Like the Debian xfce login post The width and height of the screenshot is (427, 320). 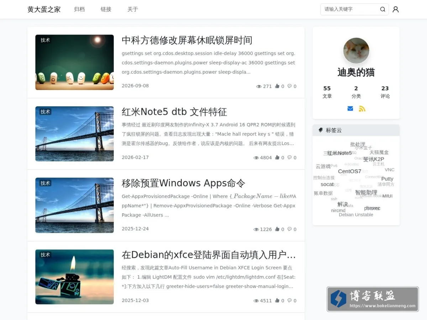coord(277,300)
